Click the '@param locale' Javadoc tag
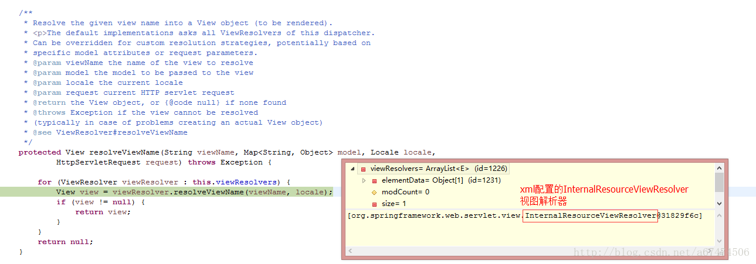The height and width of the screenshot is (264, 756). click(x=63, y=83)
